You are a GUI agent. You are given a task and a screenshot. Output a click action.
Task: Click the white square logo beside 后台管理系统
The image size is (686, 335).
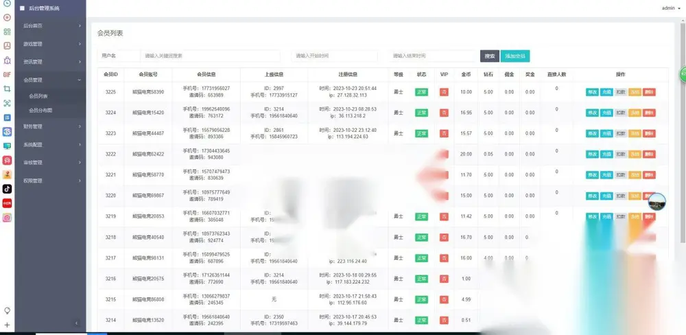tap(23, 8)
